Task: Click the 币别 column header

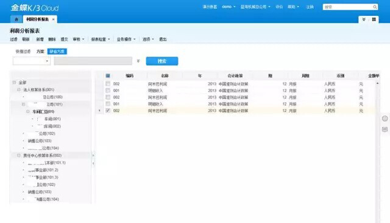Action: (340, 76)
